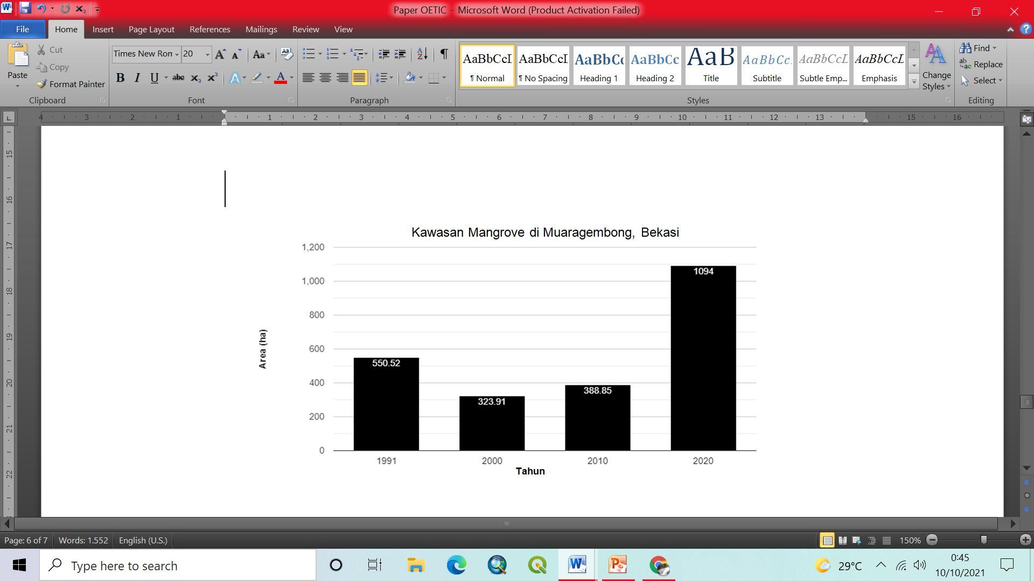Apply the Heading 1 style
Viewport: 1034px width, 581px height.
click(x=599, y=66)
